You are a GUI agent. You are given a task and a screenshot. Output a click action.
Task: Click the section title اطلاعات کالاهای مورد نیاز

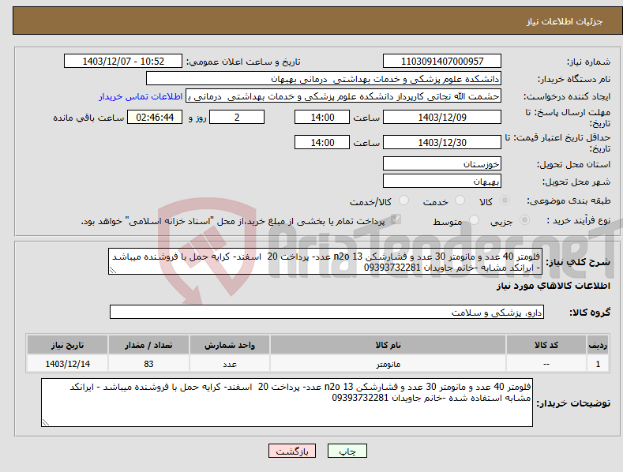click(x=553, y=286)
